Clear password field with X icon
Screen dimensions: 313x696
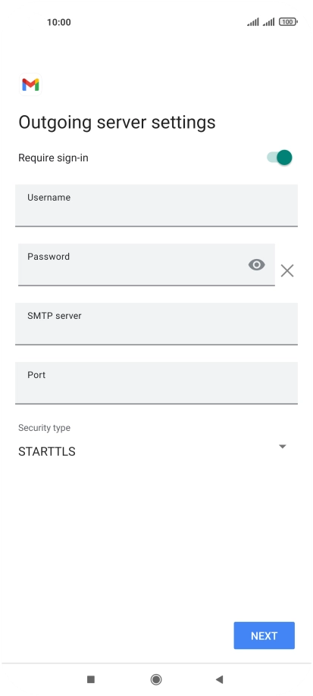pyautogui.click(x=287, y=271)
